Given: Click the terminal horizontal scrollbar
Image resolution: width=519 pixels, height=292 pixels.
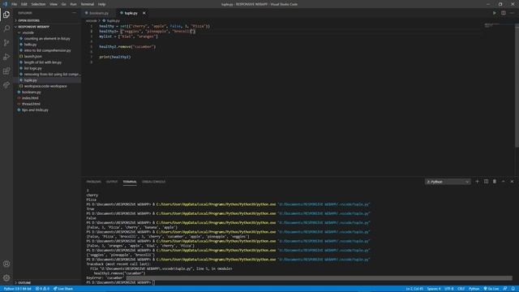Looking at the screenshot, I should point(319,278).
